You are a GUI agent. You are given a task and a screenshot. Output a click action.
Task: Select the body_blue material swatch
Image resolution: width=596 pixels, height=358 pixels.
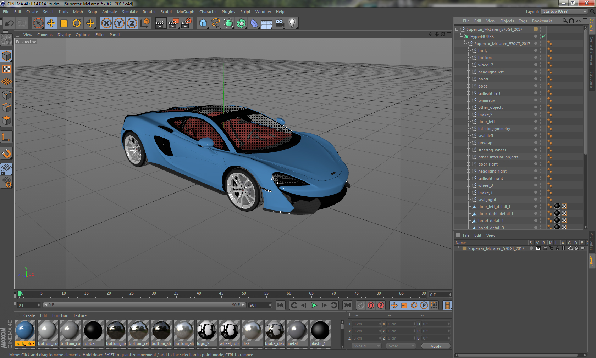tap(25, 333)
